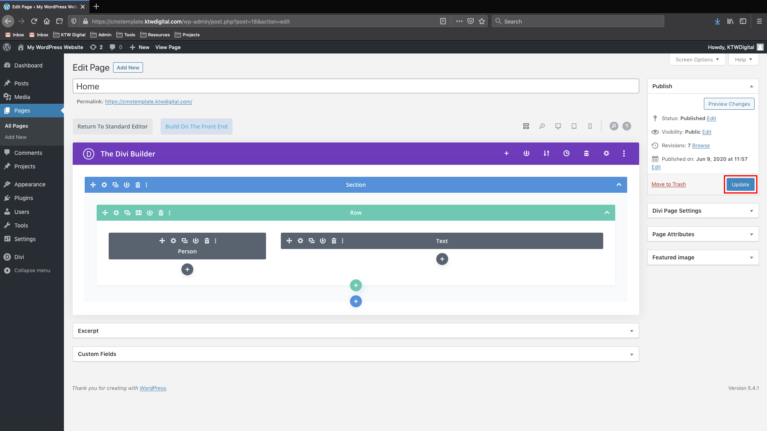Click zoom magnifier view icon

click(x=542, y=126)
